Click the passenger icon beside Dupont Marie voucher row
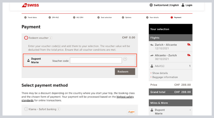This screenshot has width=214, height=118. pyautogui.click(x=28, y=61)
